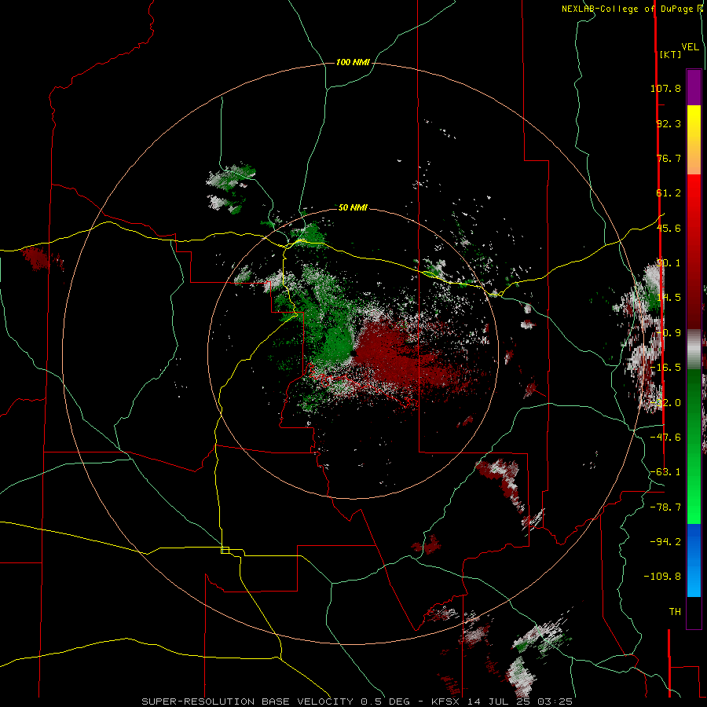This screenshot has width=707, height=707.
Task: Select the purple segment of the color bar
Action: [694, 87]
